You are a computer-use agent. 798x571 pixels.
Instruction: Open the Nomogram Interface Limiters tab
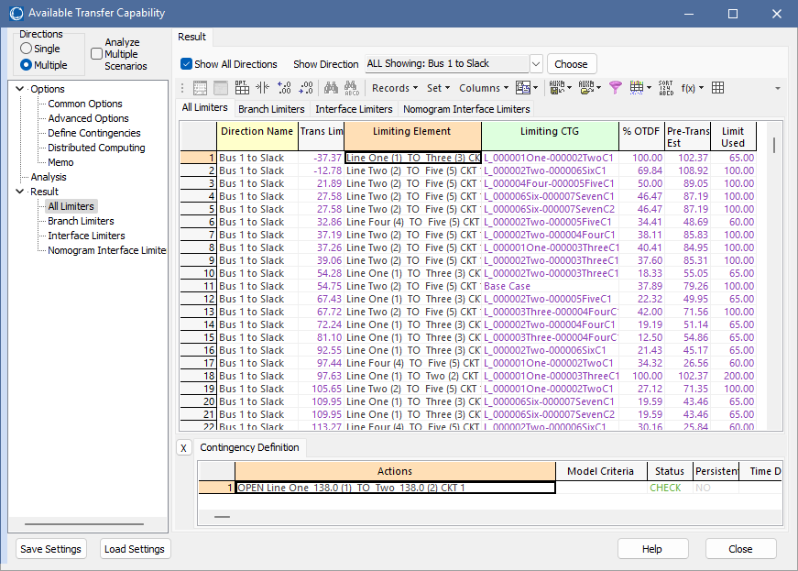466,109
